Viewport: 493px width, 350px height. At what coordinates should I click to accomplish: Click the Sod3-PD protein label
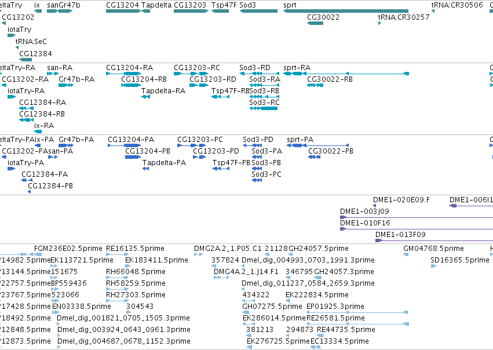258,140
